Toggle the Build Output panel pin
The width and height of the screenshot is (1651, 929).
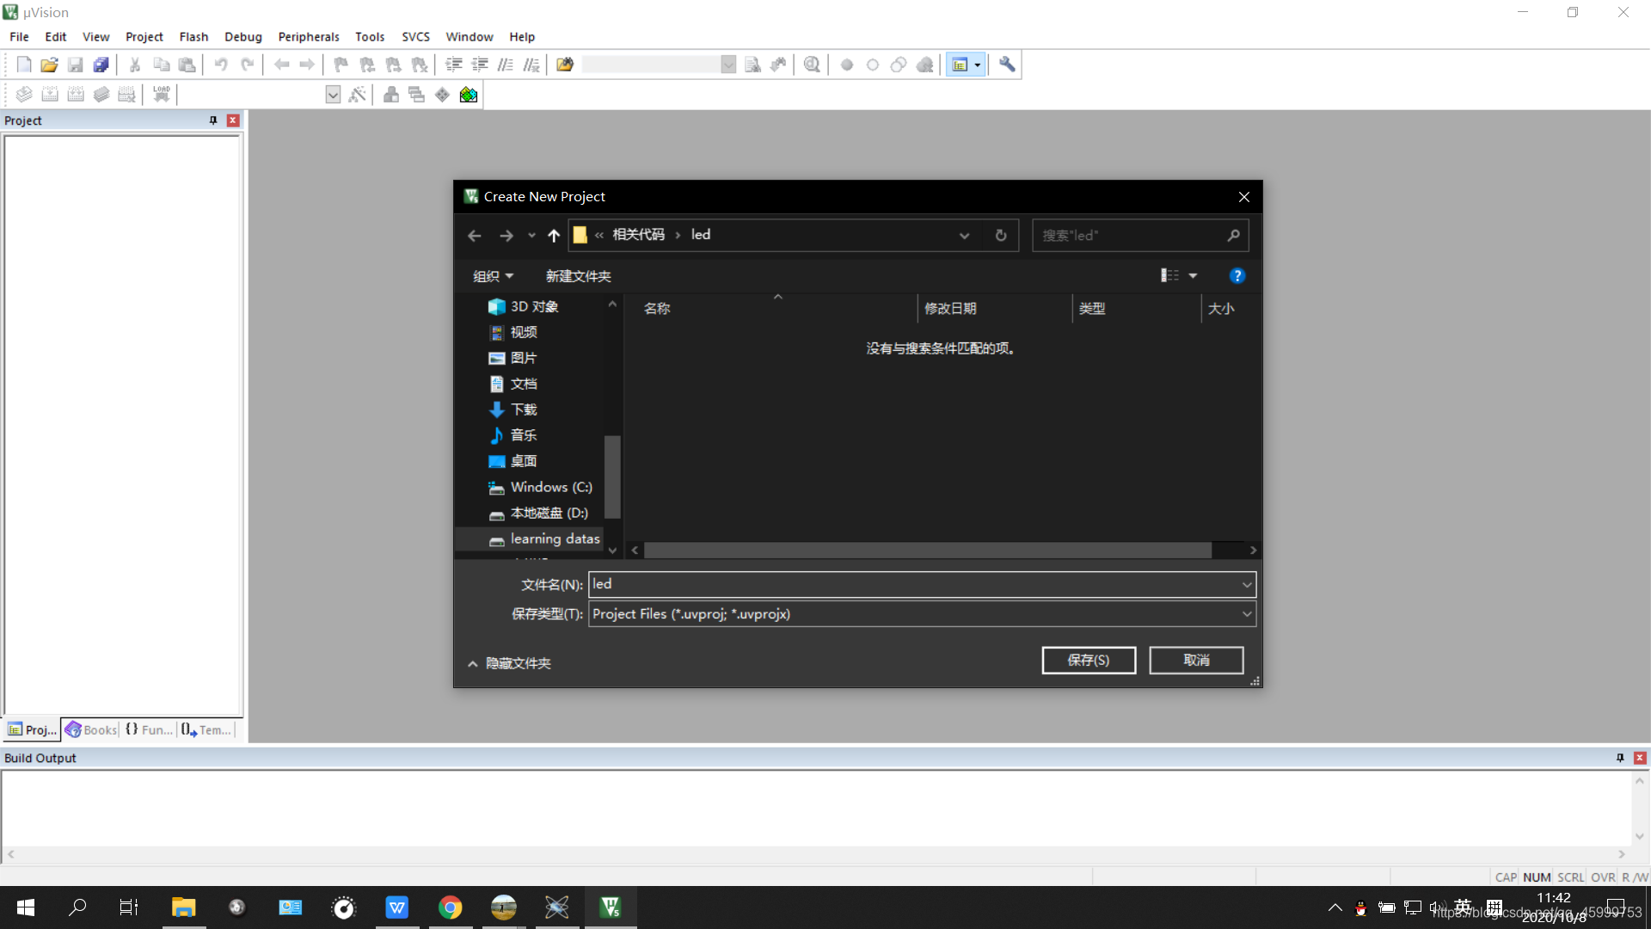point(1620,758)
